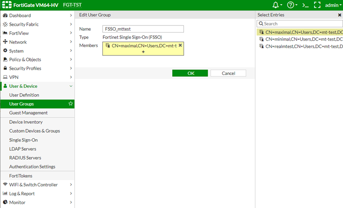The height and width of the screenshot is (208, 343).
Task: Go to LDAP Servers
Action: pyautogui.click(x=22, y=149)
